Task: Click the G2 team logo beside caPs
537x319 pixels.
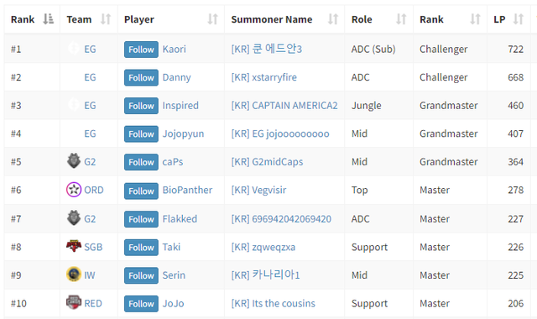Action: point(74,160)
